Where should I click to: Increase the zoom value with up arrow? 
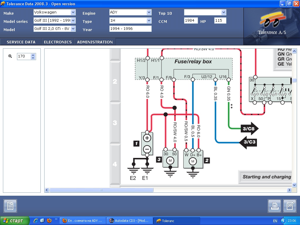tap(33, 55)
